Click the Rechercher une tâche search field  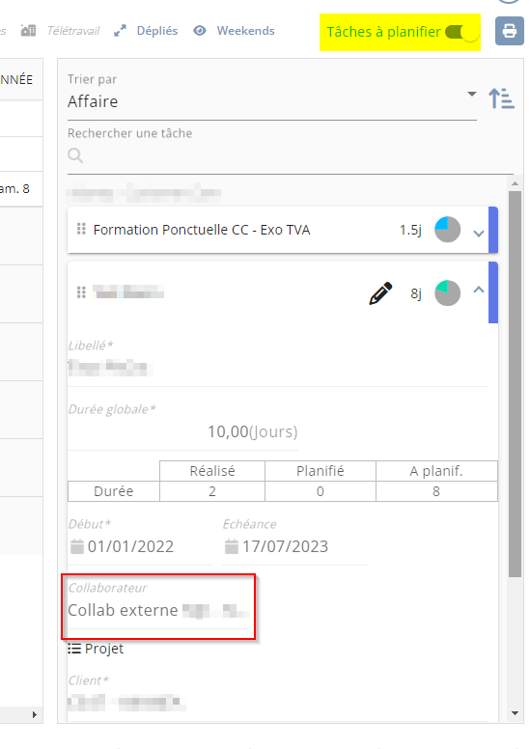pos(290,155)
